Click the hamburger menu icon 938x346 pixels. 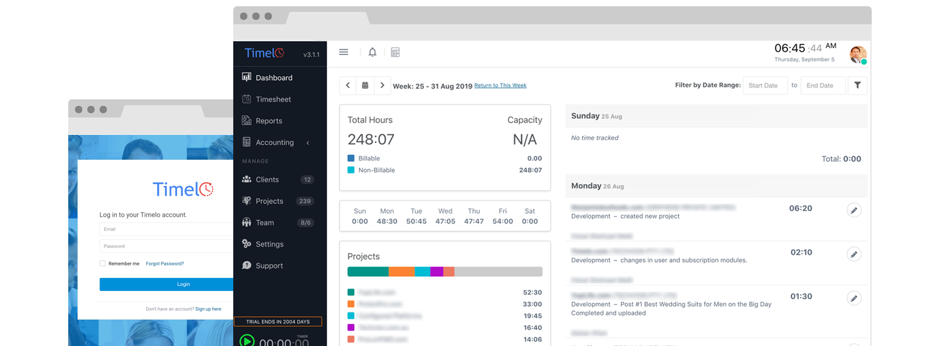(x=343, y=52)
